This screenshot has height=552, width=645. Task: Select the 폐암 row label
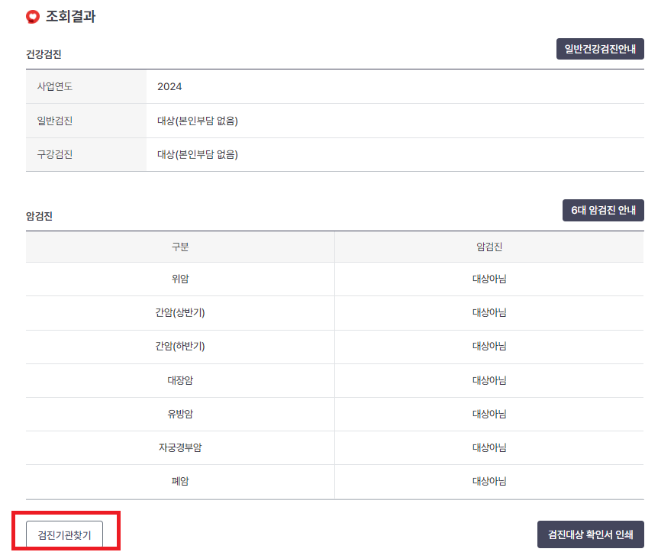[x=180, y=481]
